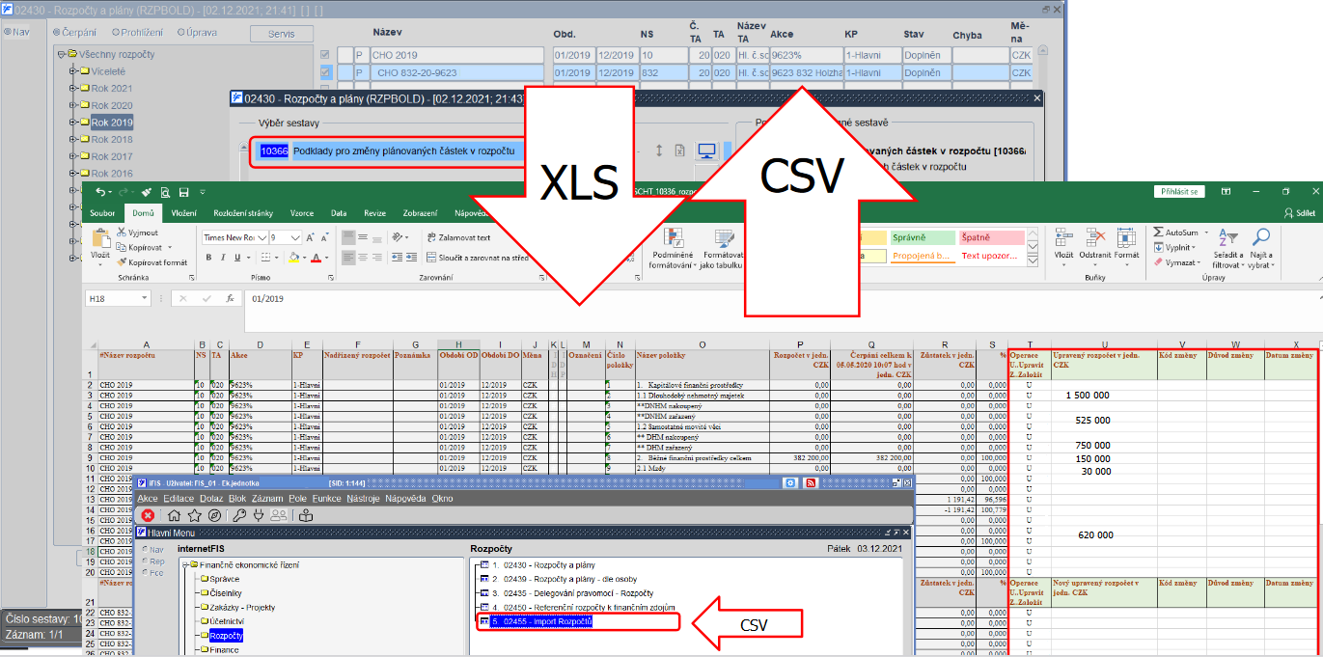
Task: Click Undo in Excel quick access toolbar
Action: click(99, 192)
